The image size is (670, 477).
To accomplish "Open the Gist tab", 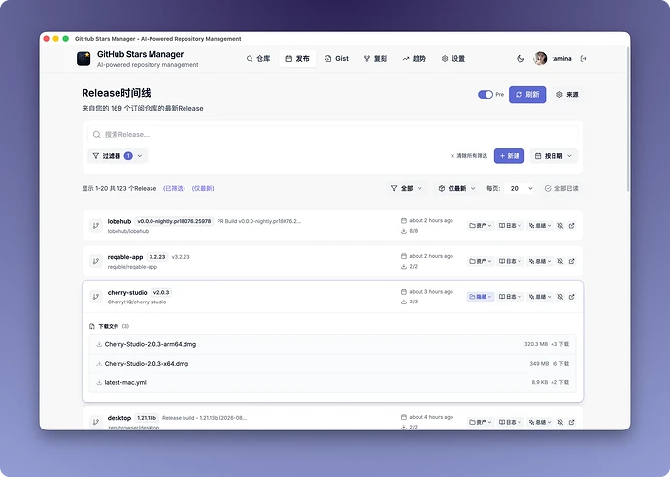I will [337, 58].
